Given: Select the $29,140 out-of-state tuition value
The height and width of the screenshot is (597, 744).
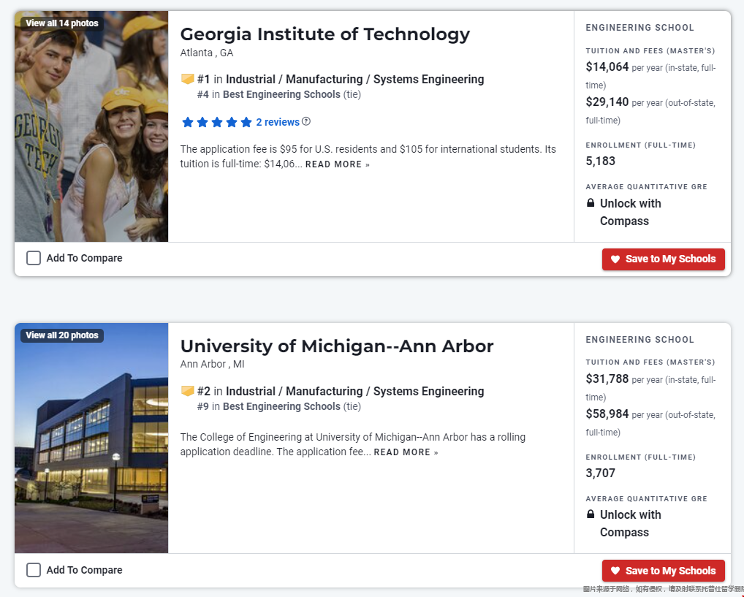Looking at the screenshot, I should (607, 102).
